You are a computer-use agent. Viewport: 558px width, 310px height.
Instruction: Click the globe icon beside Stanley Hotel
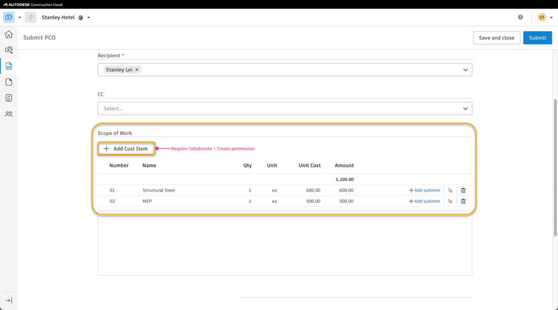(81, 17)
